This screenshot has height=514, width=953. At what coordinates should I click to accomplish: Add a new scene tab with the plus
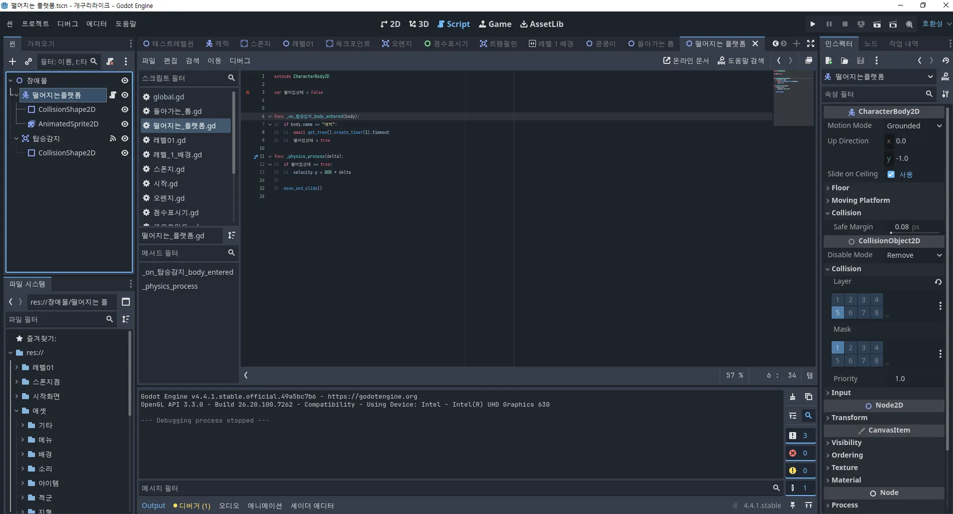[x=797, y=43]
